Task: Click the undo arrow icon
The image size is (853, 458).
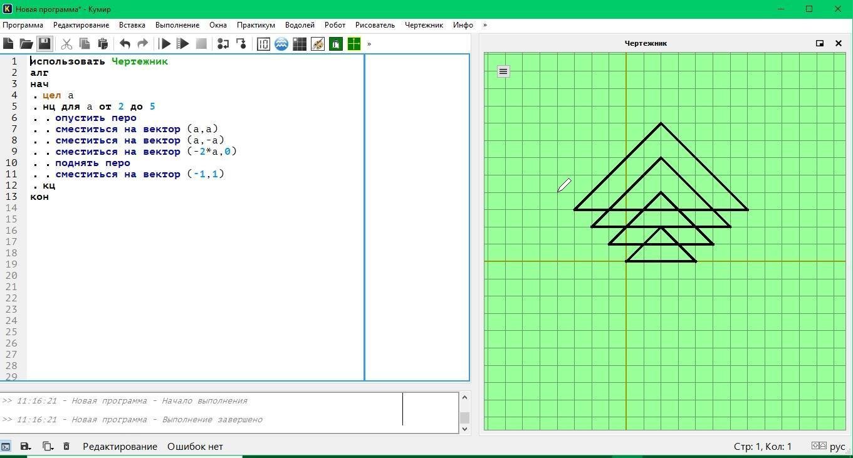Action: 125,44
